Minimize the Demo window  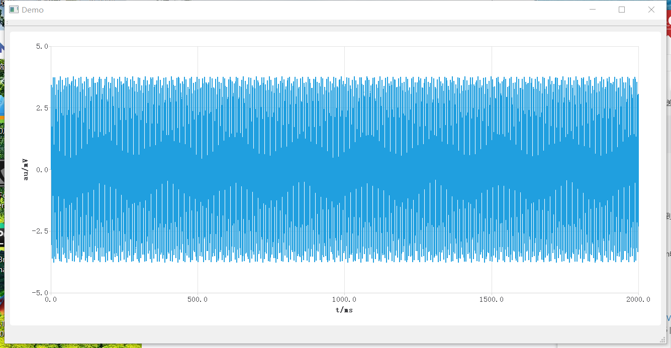(x=592, y=9)
